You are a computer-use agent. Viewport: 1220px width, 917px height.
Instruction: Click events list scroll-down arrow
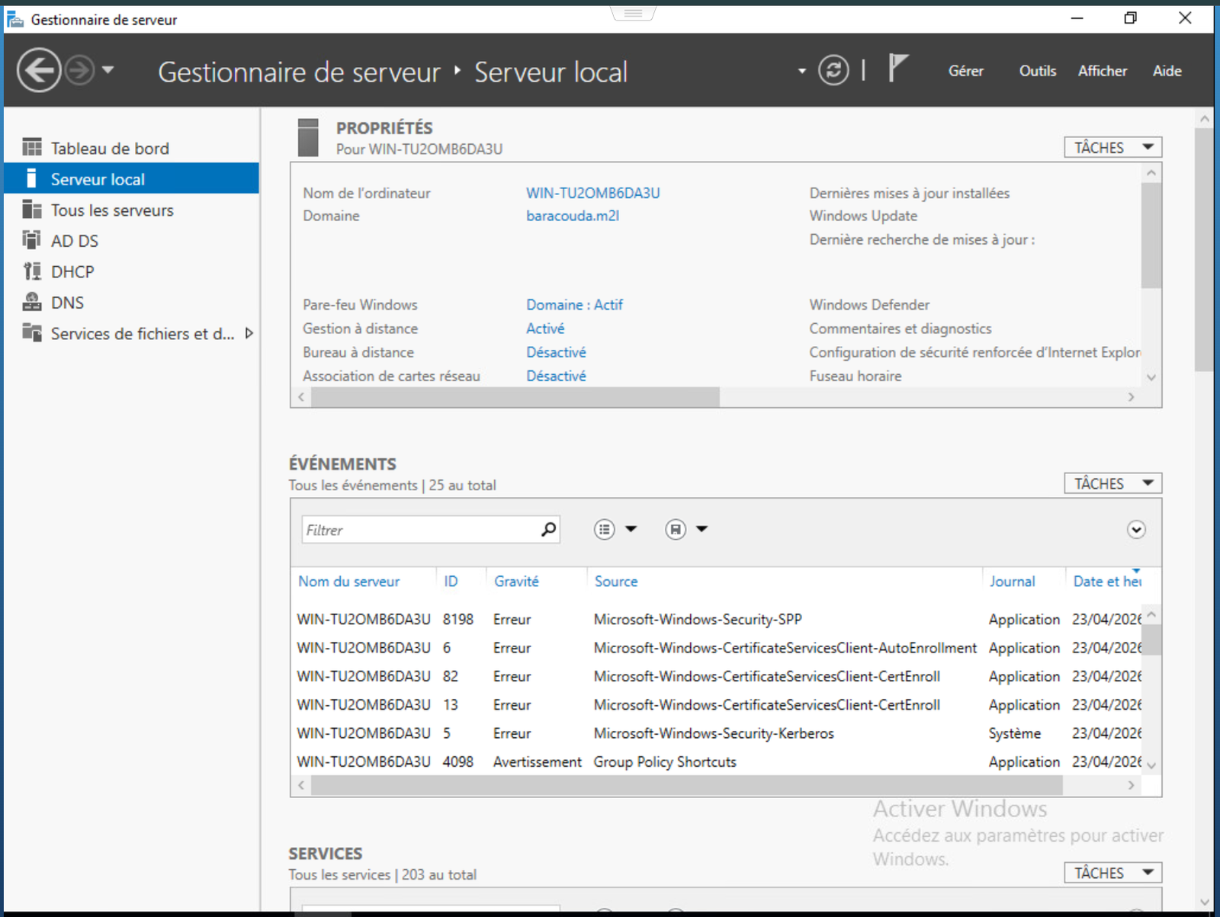tap(1151, 765)
